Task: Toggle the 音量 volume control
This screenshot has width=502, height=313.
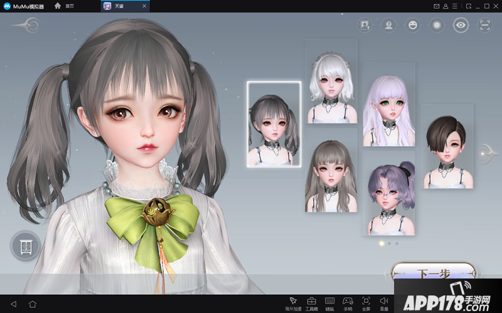Action: click(384, 304)
